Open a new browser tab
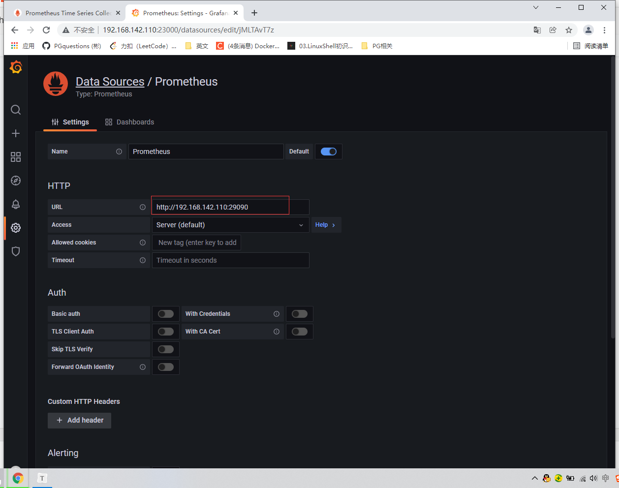Screen dimensions: 619x488 254,13
